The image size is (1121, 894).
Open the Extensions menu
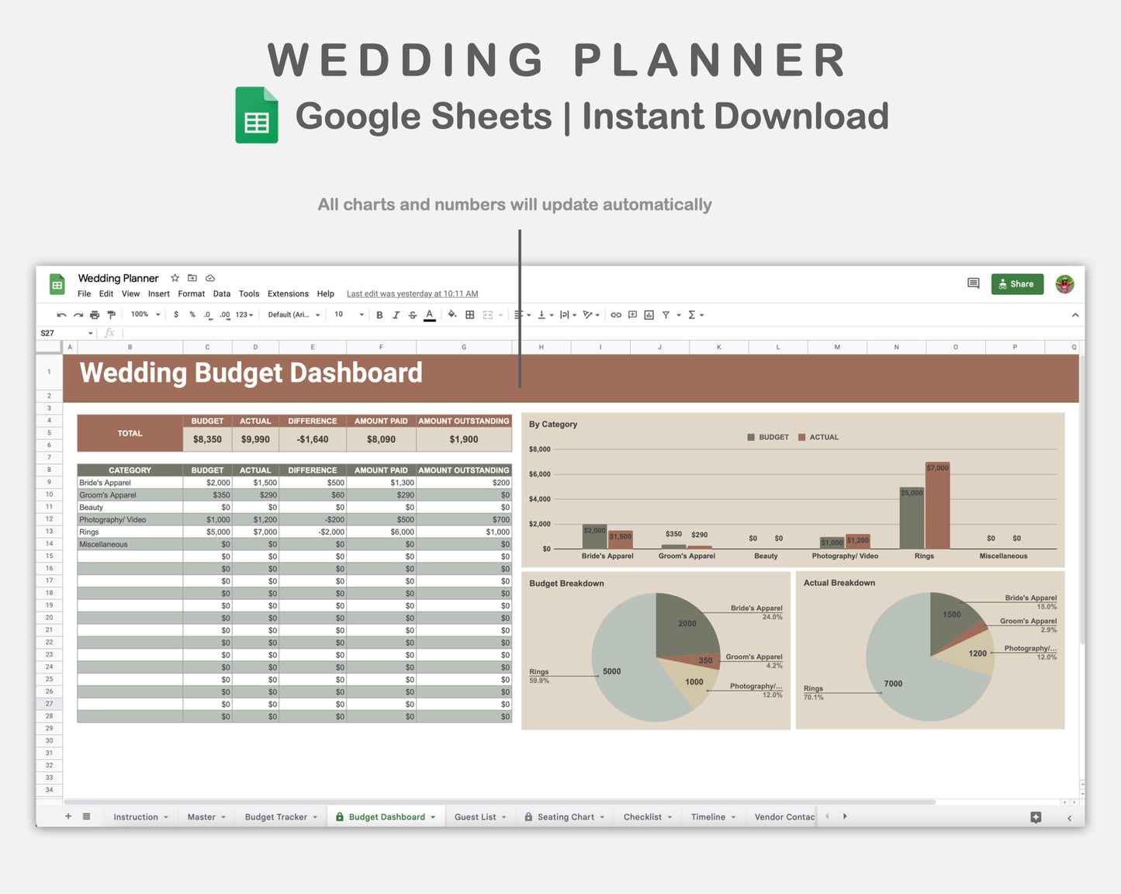[288, 293]
